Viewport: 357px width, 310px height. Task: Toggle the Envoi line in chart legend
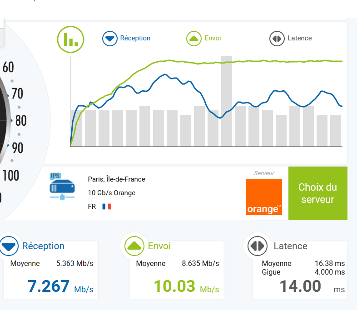[213, 38]
